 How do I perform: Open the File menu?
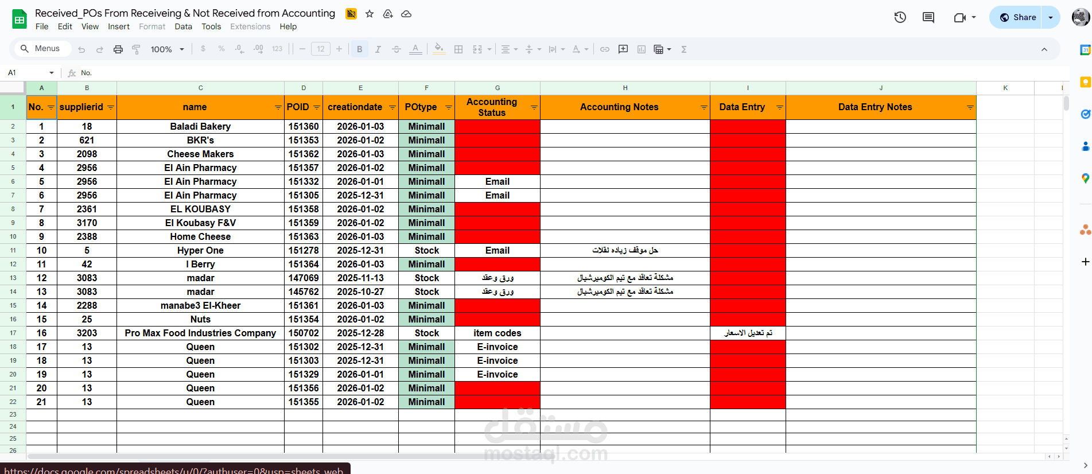pos(42,26)
